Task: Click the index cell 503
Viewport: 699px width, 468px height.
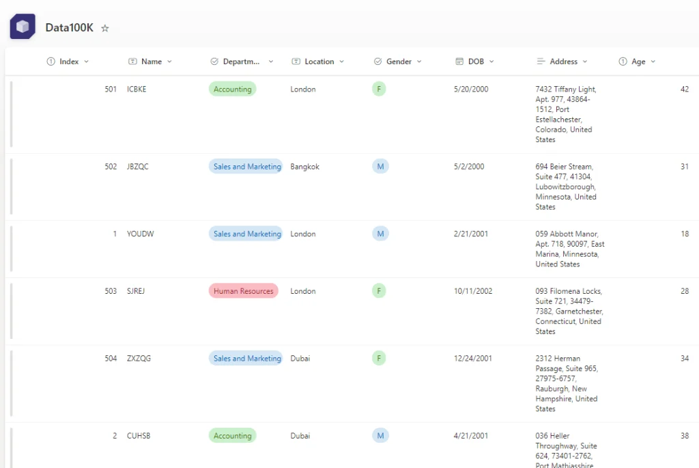Action: point(111,291)
